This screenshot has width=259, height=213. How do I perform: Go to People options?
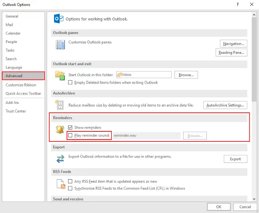[23, 42]
